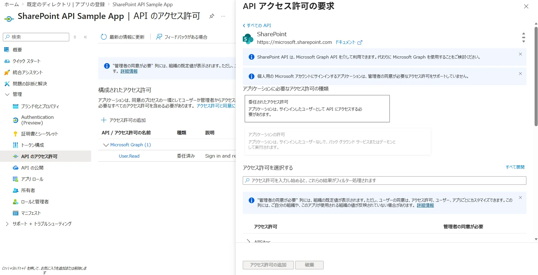Open 既定のディレクトリ | アプリの登録 breadcrumb

66,5
